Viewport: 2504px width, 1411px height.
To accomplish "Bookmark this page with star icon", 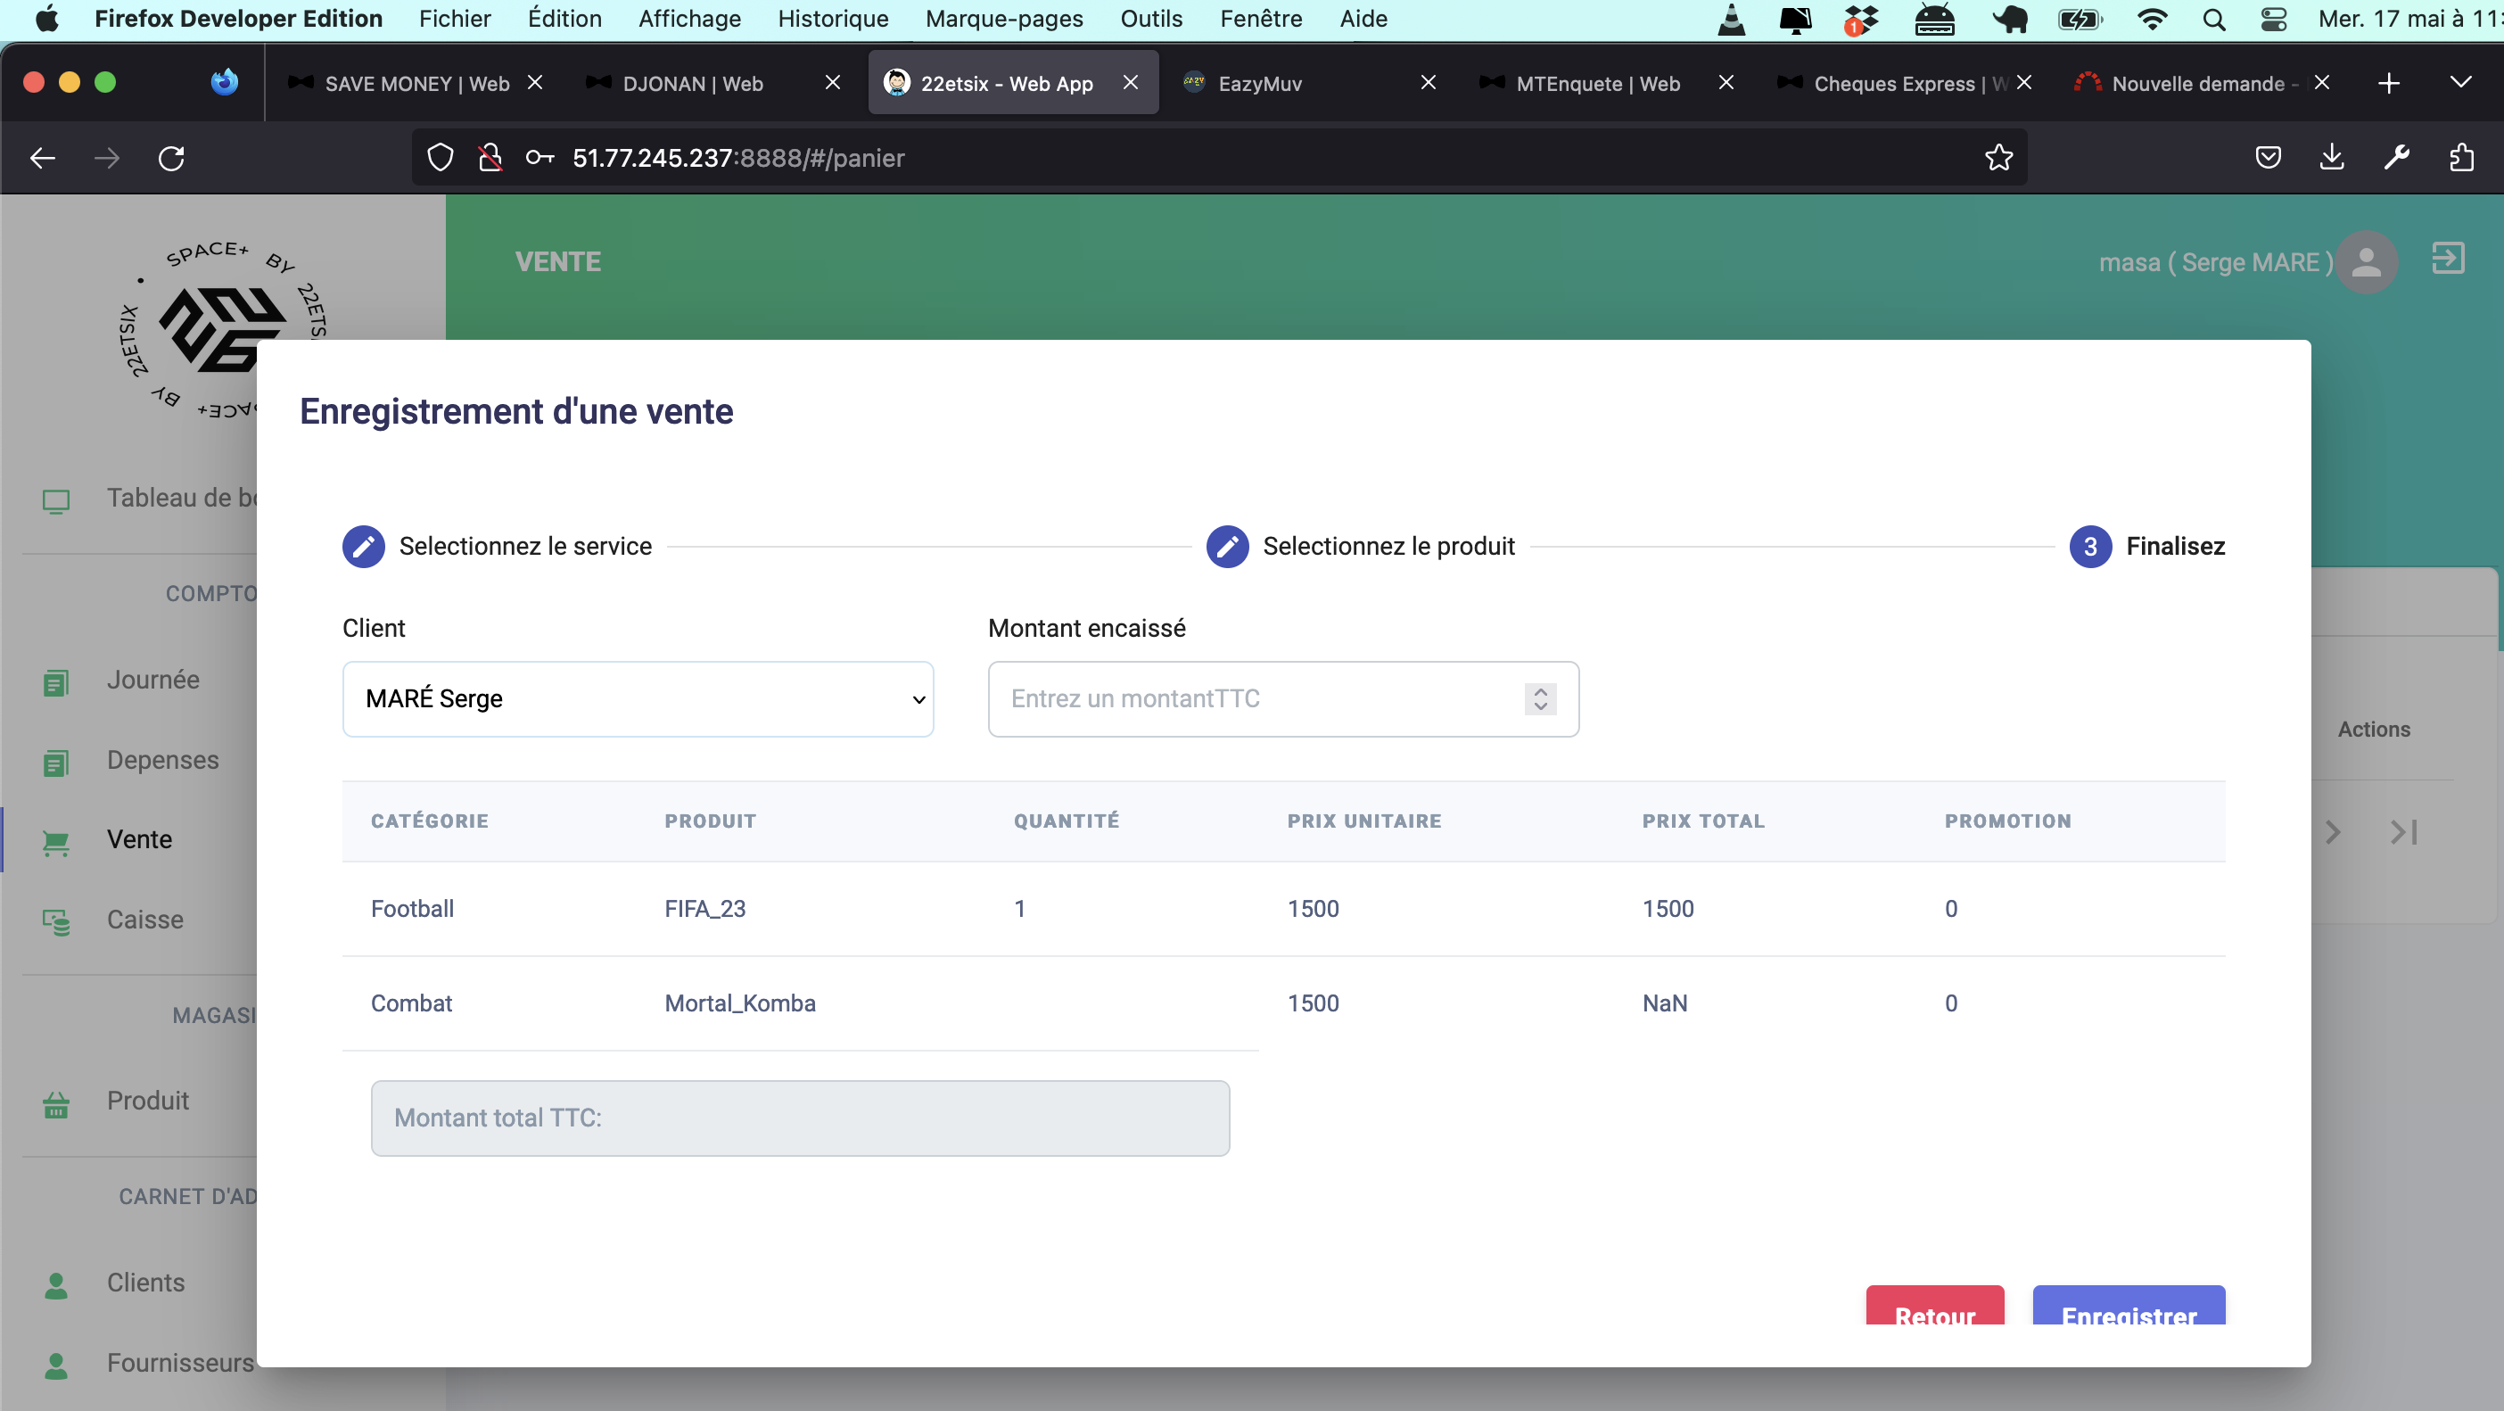I will pos(1998,158).
